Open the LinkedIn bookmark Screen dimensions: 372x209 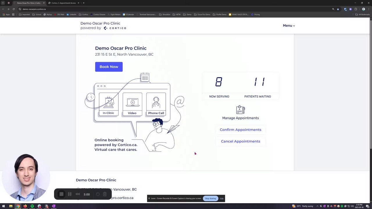[x=71, y=15]
